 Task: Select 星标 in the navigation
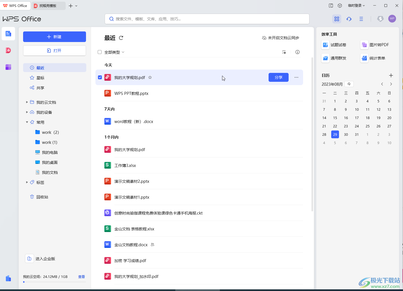(55, 78)
